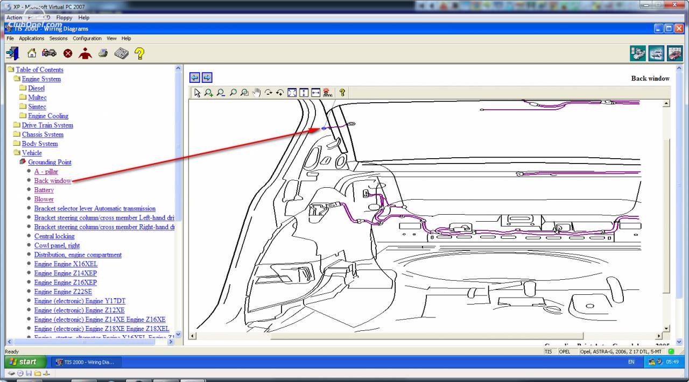Click the middle teal car icon
The height and width of the screenshot is (382, 689).
tap(656, 53)
